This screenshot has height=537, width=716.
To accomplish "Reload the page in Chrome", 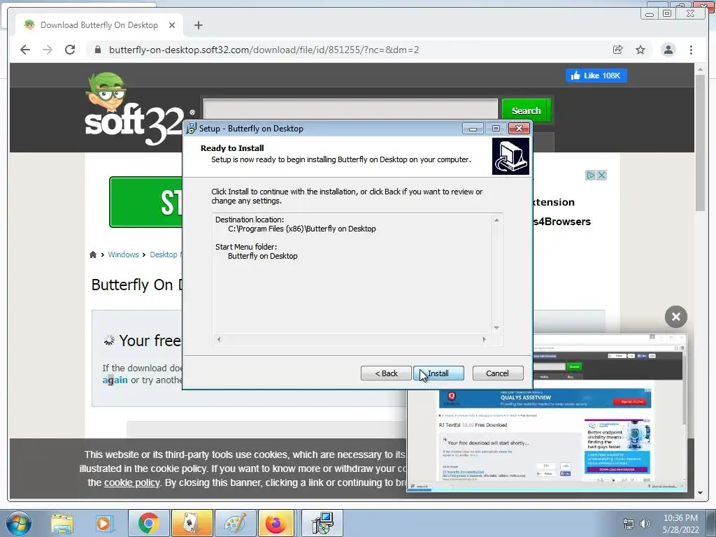I will click(70, 50).
